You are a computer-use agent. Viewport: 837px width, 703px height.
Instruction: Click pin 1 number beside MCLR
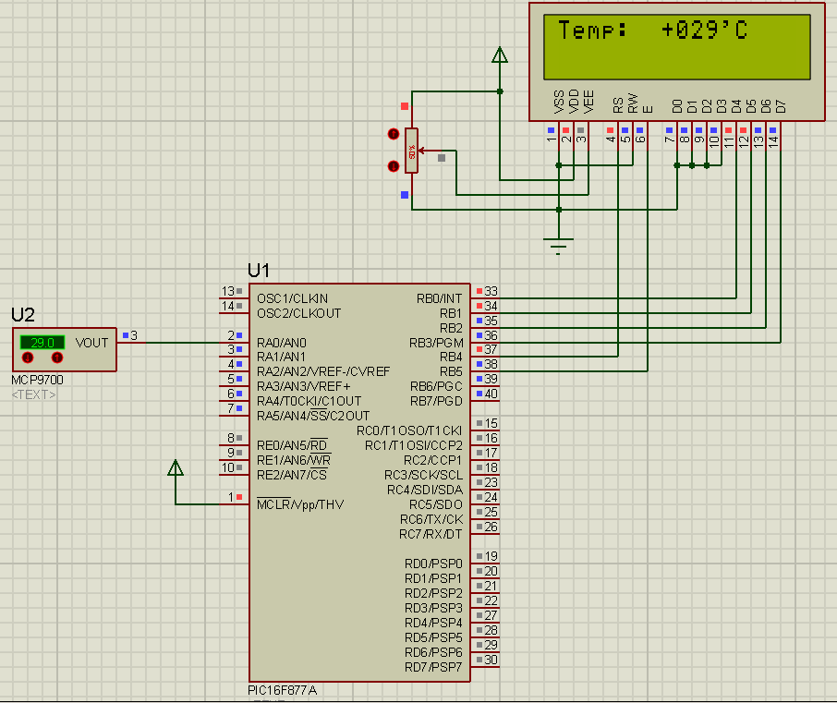(x=231, y=497)
